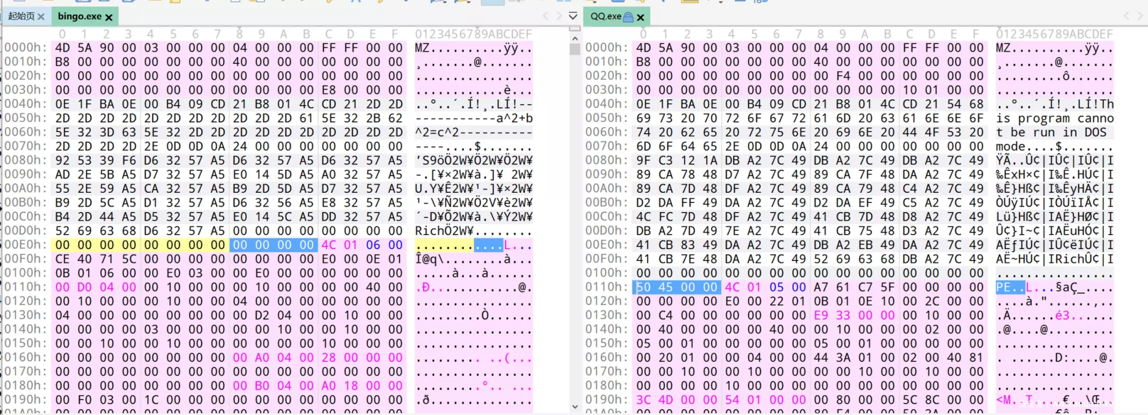Click 't be run in DOS' ASCII text in QQ.exe
1148x415 pixels.
[1051, 132]
